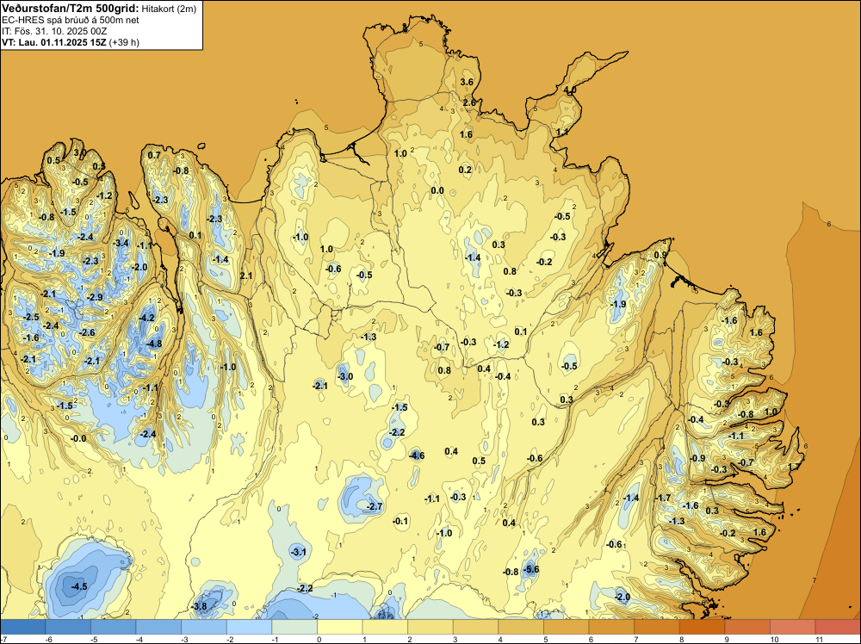The width and height of the screenshot is (861, 644).
Task: Pick legend swatch between 6 and 7
Action: point(611,627)
